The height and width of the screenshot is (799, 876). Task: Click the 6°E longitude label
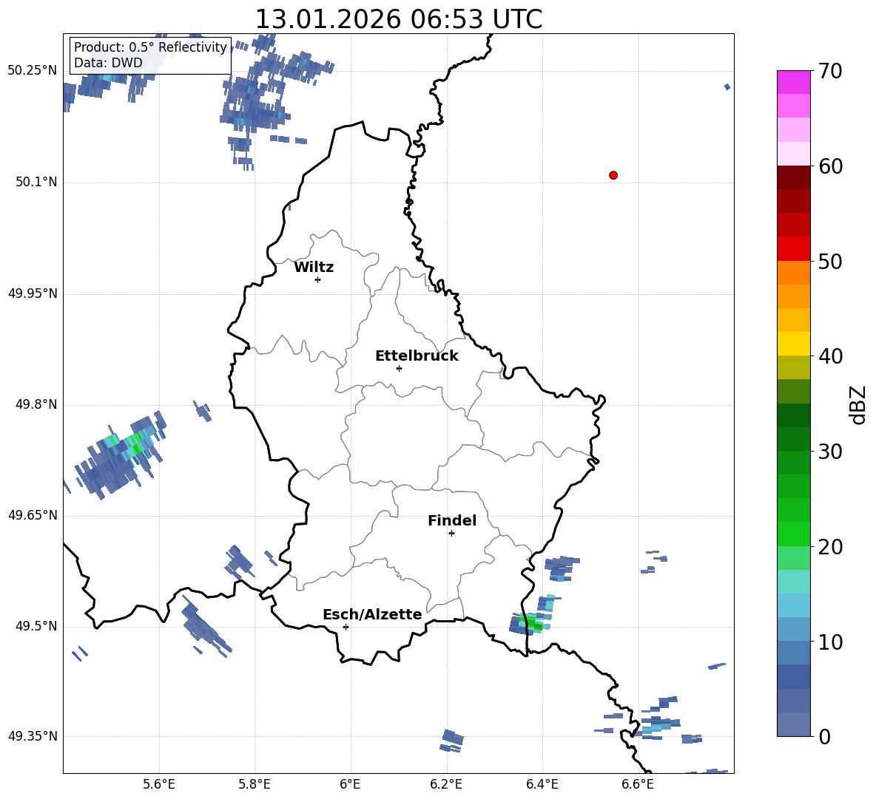coord(350,784)
